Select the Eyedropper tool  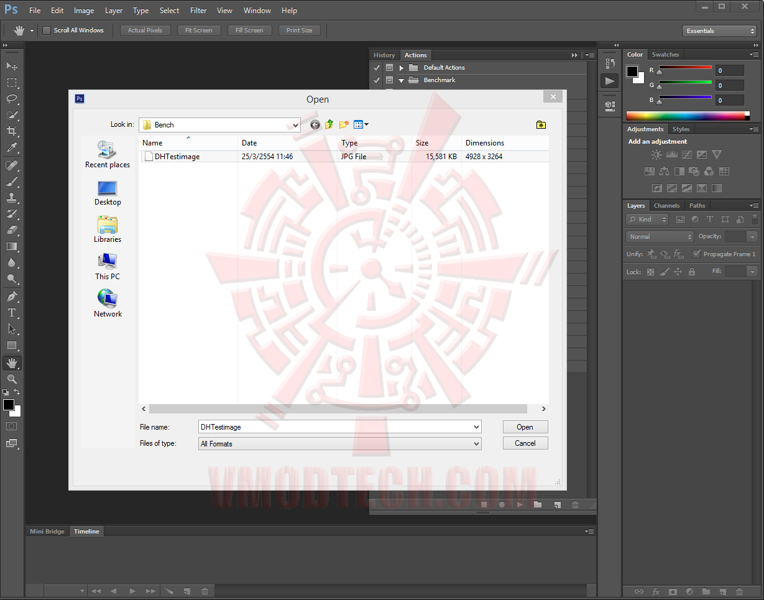(12, 148)
